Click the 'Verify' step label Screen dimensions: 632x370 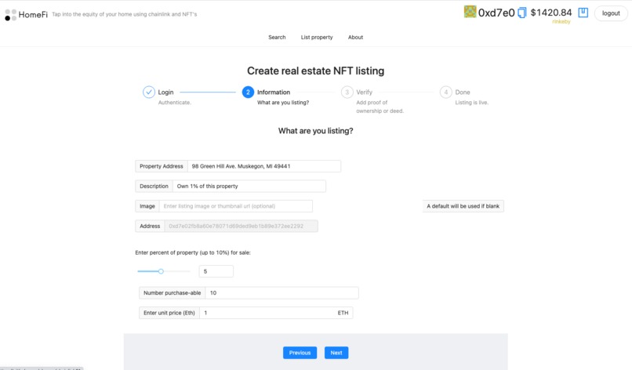pyautogui.click(x=365, y=92)
